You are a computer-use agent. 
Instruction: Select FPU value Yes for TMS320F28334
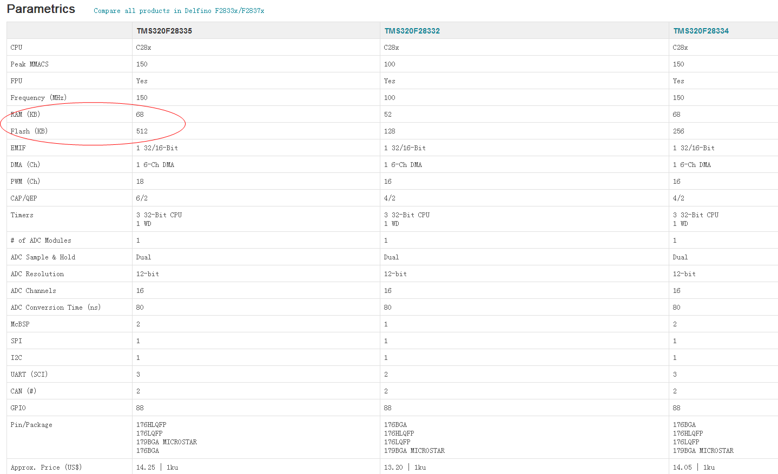click(x=678, y=81)
